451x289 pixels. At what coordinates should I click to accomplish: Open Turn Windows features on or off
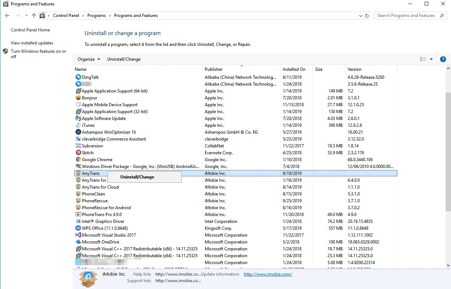(39, 54)
